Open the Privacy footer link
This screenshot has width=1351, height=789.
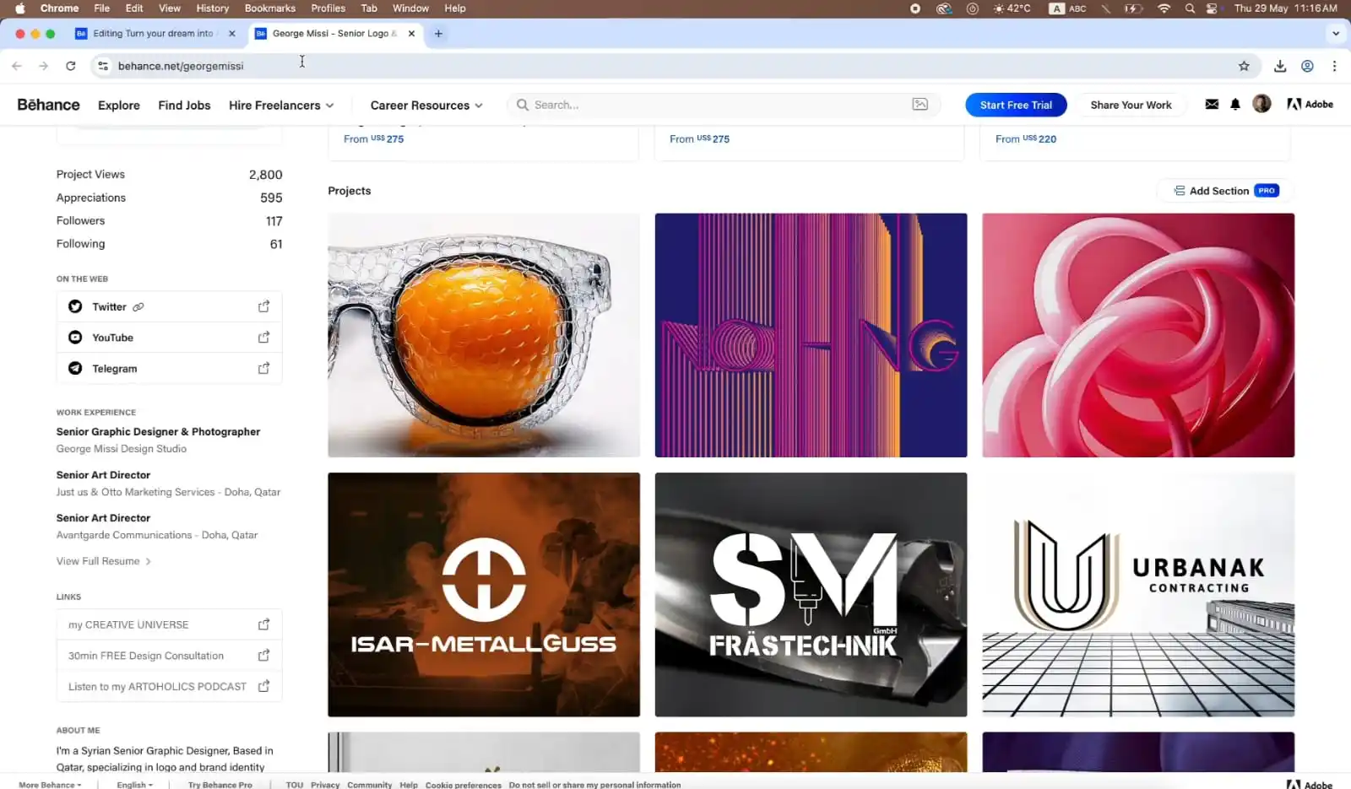pos(324,784)
